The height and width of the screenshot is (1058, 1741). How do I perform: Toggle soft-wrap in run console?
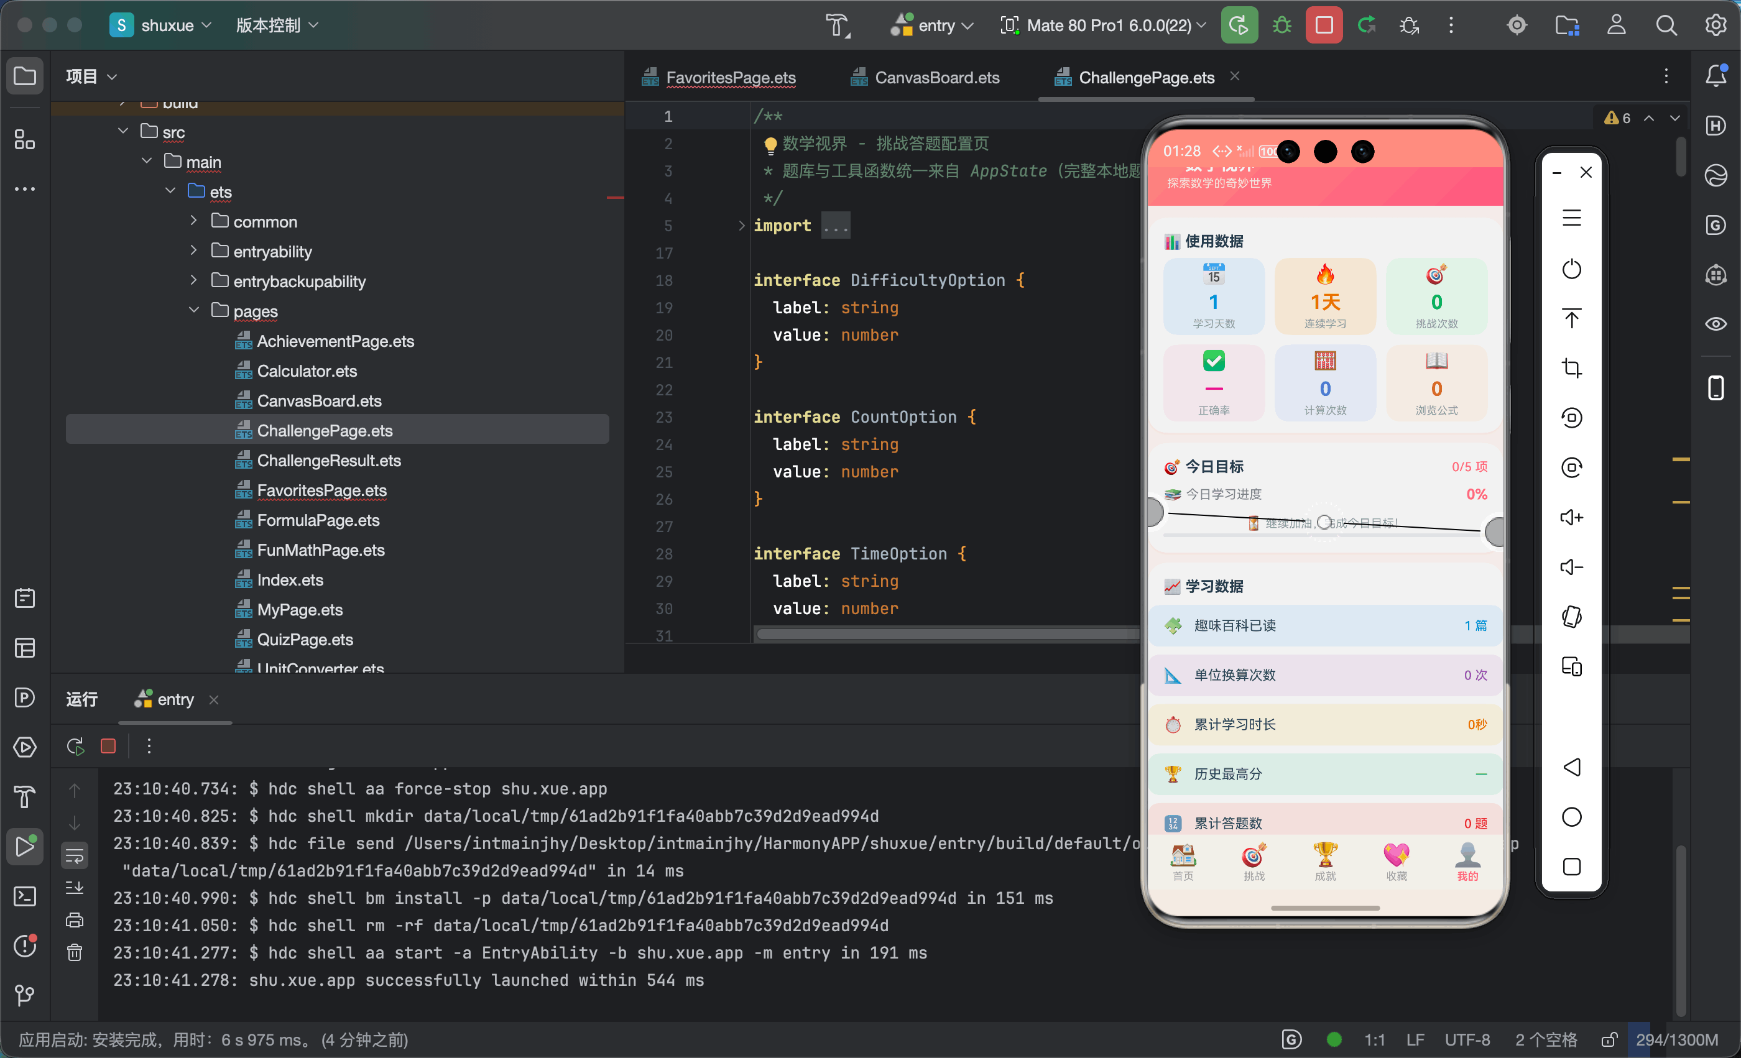click(x=74, y=856)
